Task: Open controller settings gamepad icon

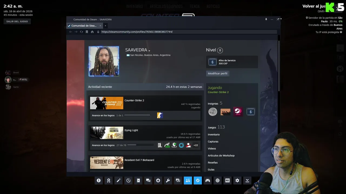Action: pos(208,181)
